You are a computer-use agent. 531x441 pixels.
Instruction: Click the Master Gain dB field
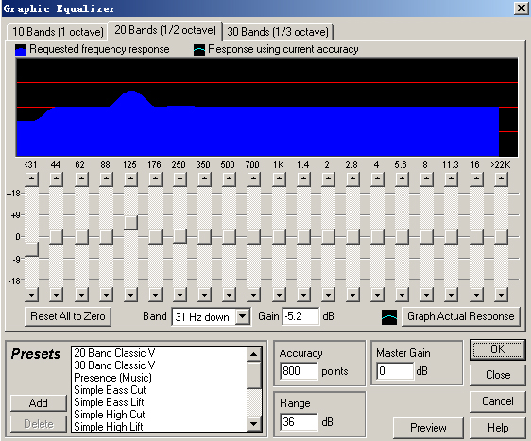(x=395, y=371)
